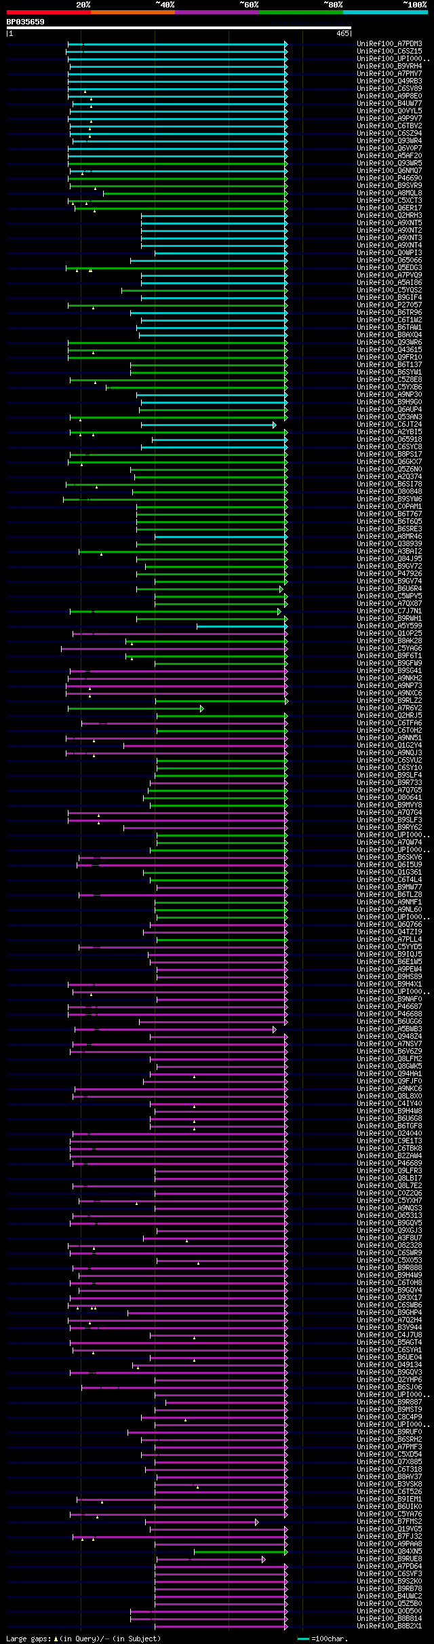
Task: Select the BP035659 query label
Action: coord(26,22)
